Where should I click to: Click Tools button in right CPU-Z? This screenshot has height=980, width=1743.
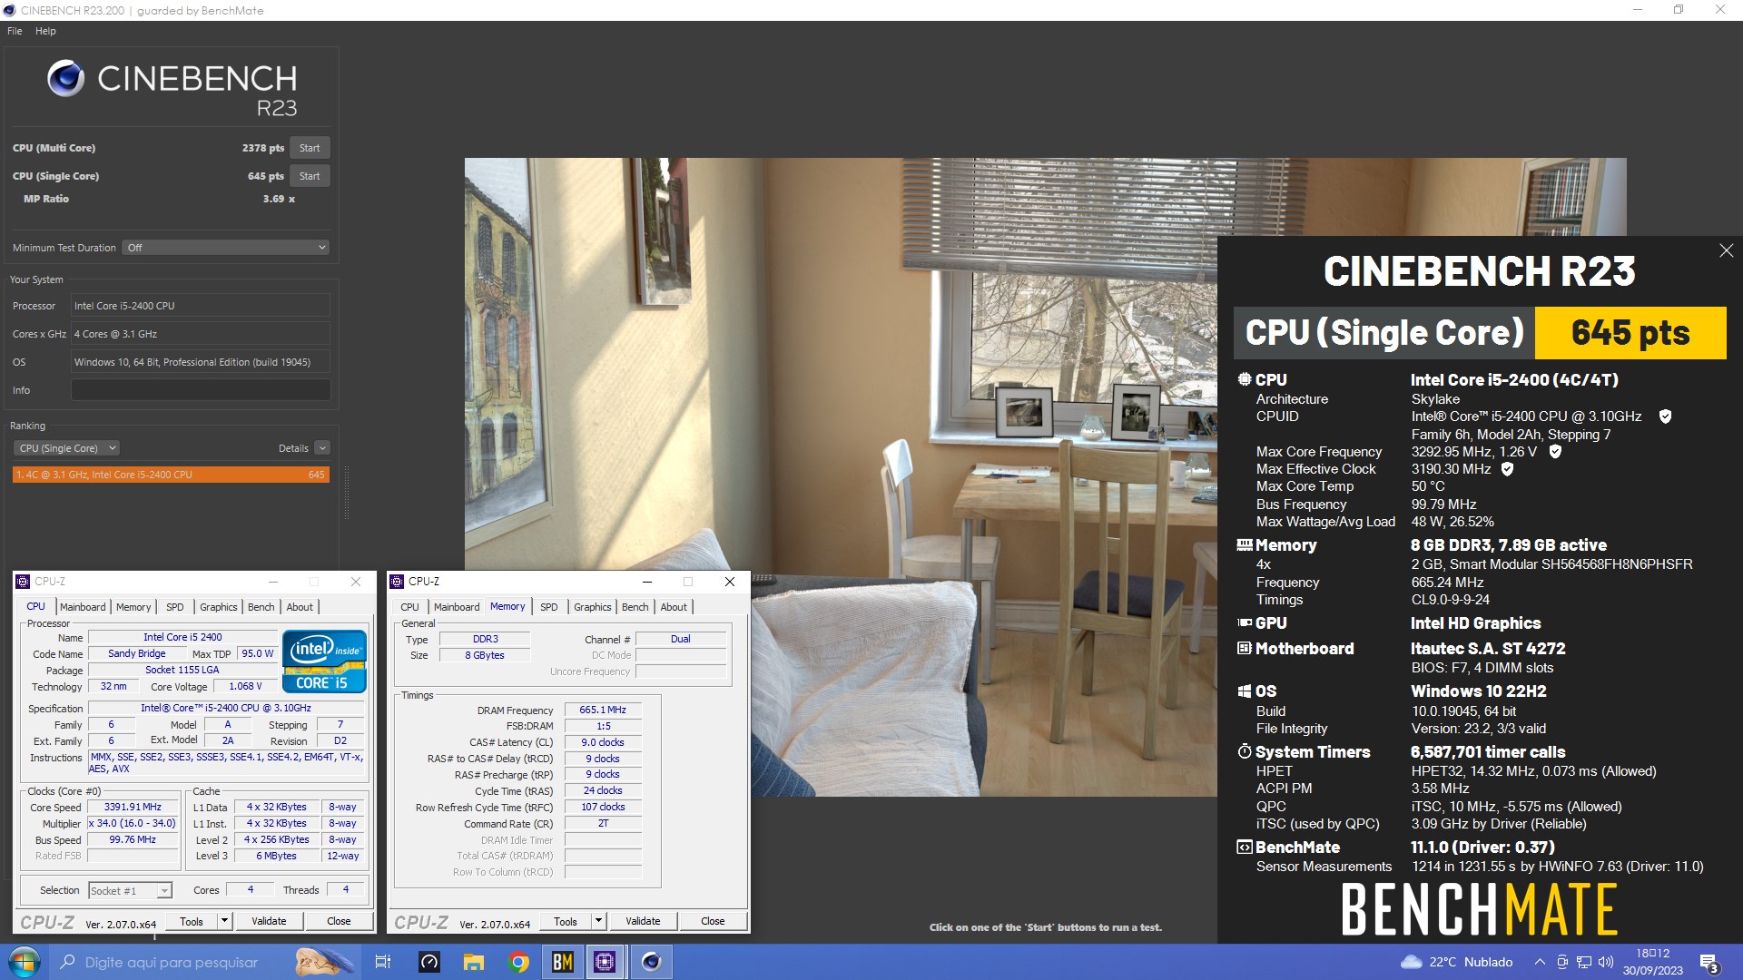tap(566, 921)
